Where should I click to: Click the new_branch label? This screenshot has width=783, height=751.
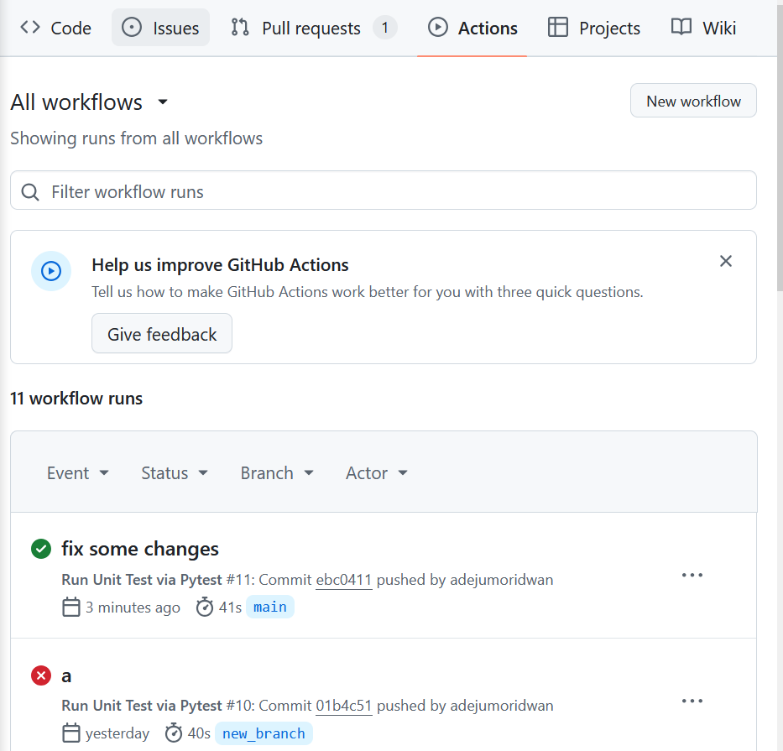(264, 733)
